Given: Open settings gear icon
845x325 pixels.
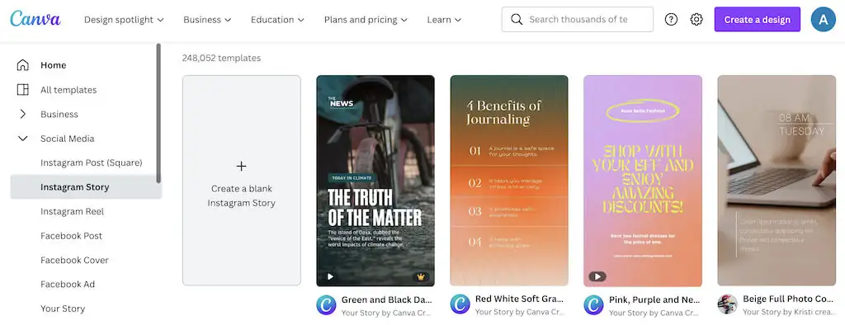Looking at the screenshot, I should pos(696,20).
